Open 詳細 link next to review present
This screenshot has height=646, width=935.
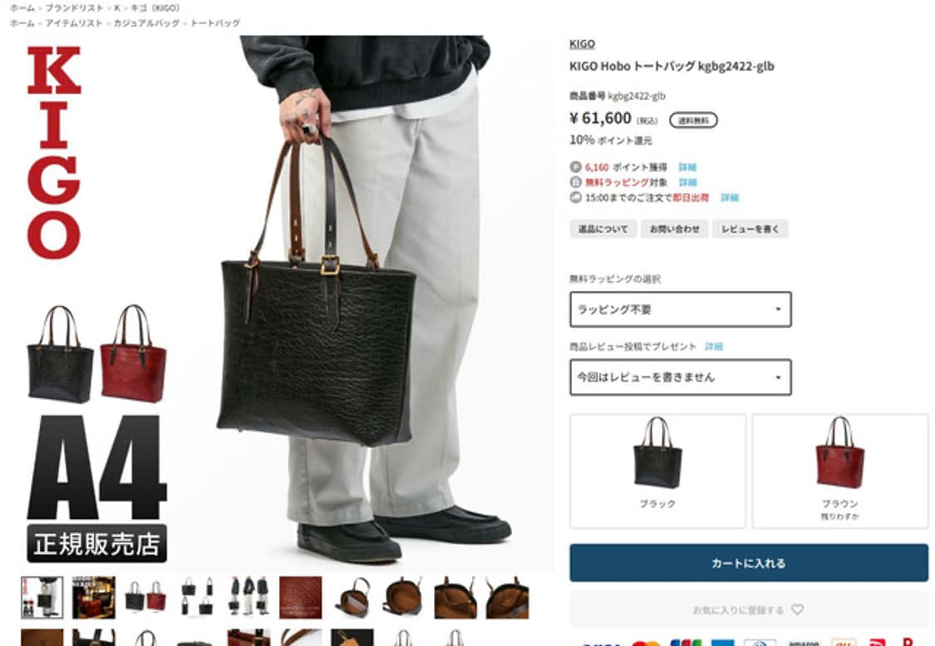tap(714, 347)
